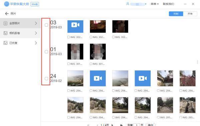Image resolution: width=200 pixels, height=126 pixels.
Task: Click the user account icon
Action: click(128, 4)
